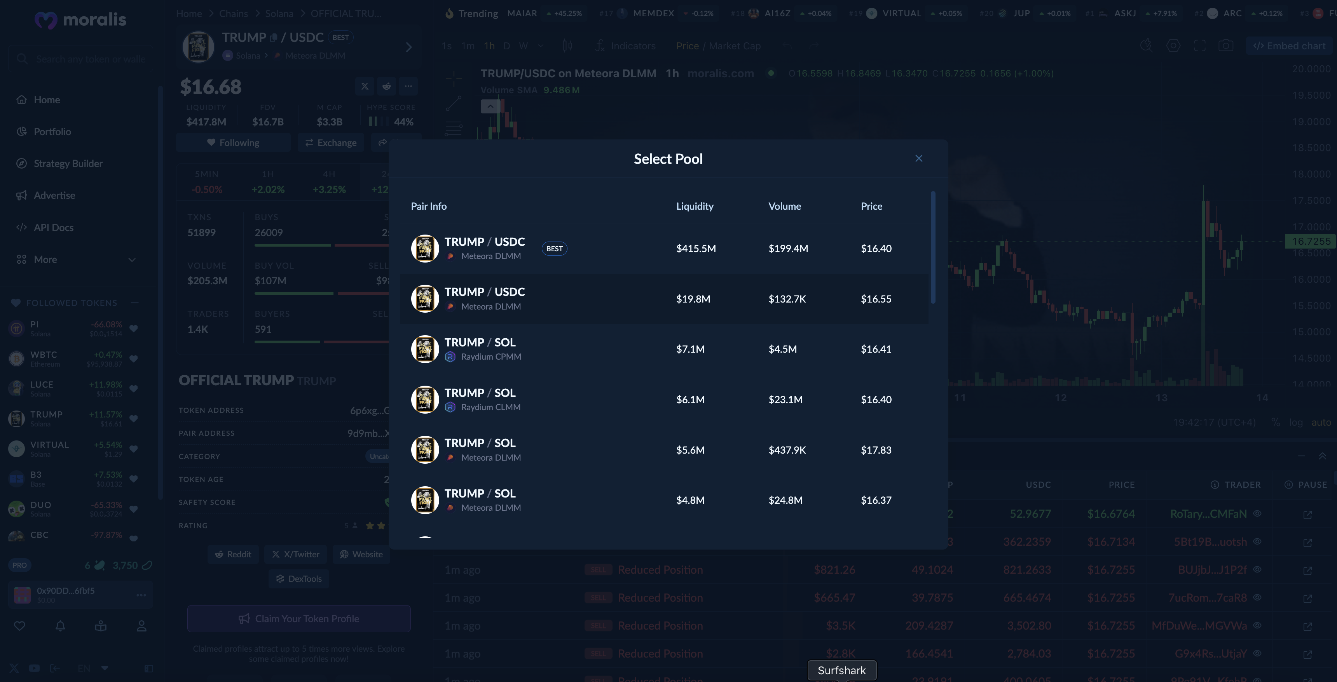
Task: Open the X/Twitter social link button
Action: (295, 554)
